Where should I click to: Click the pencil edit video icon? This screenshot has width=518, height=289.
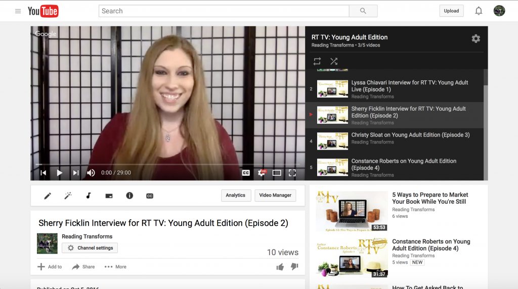tap(48, 196)
